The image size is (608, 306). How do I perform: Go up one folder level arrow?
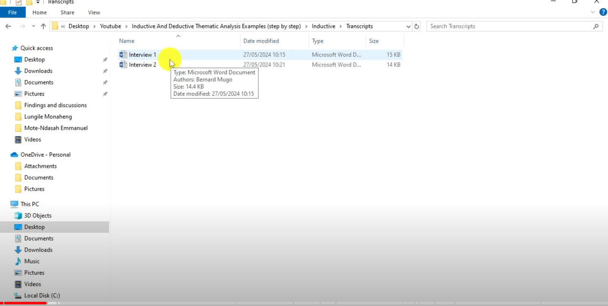[43, 26]
